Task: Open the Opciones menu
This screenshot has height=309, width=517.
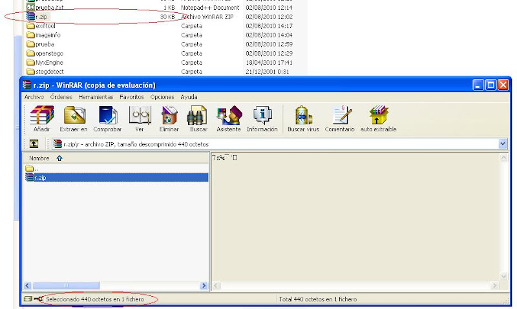Action: (x=162, y=97)
